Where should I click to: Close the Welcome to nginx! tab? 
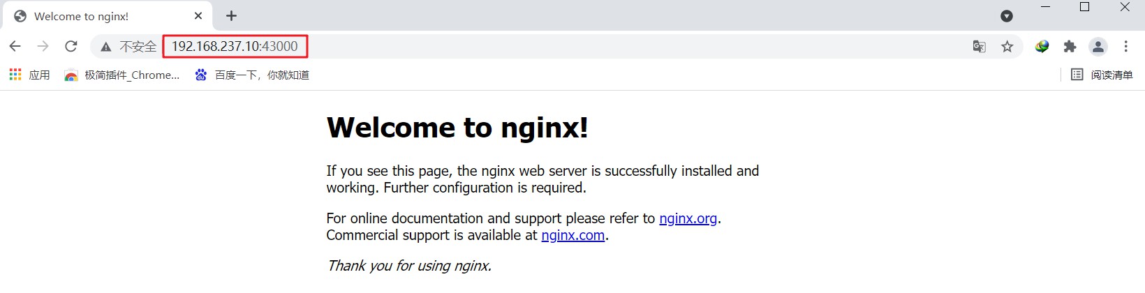click(x=198, y=16)
